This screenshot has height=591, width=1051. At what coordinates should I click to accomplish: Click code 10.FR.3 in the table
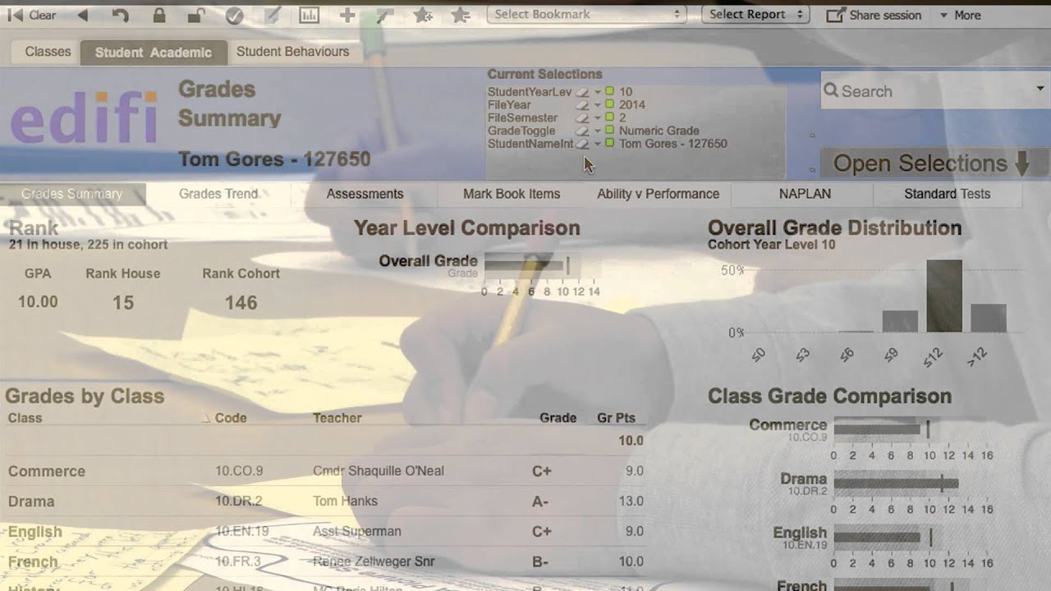(x=238, y=561)
